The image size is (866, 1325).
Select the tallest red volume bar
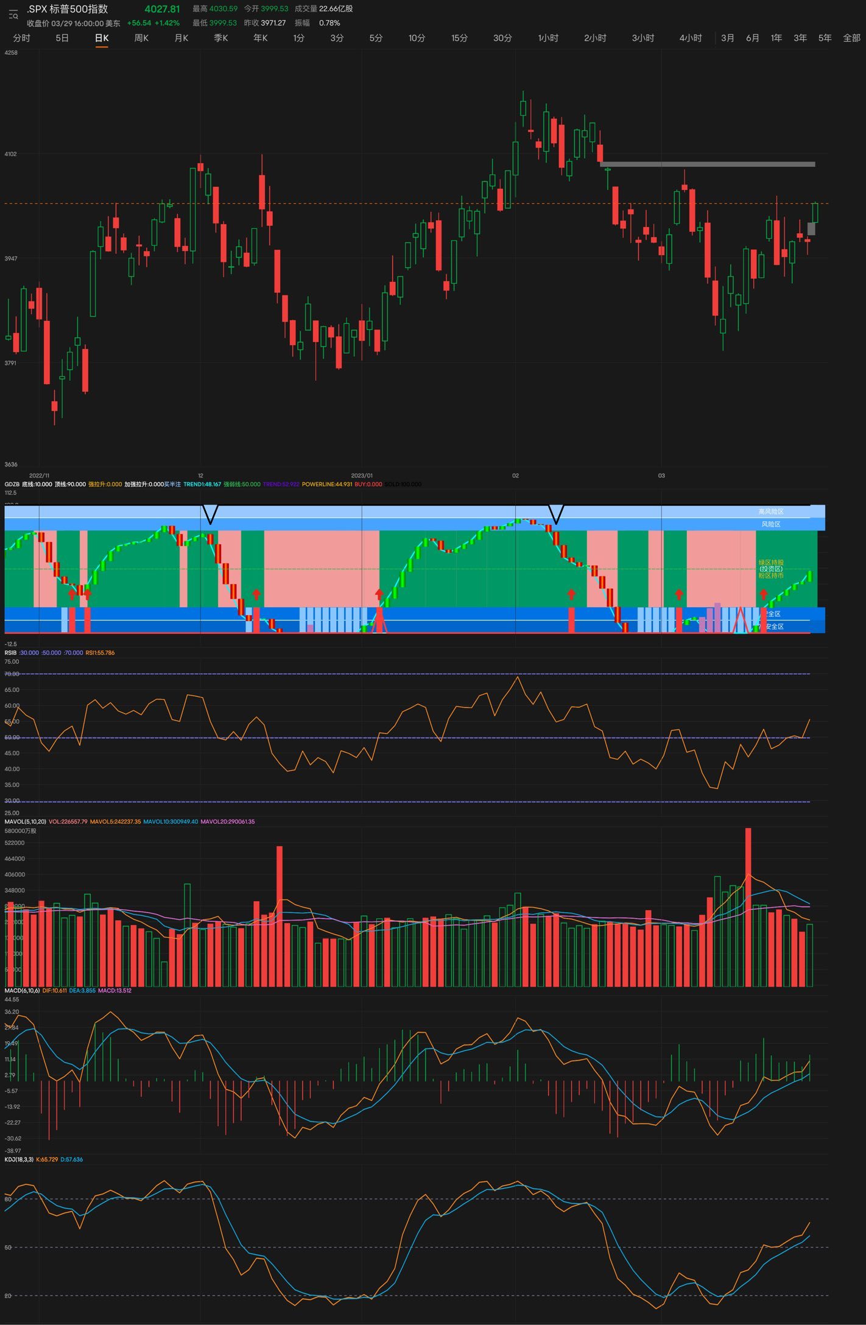click(748, 907)
